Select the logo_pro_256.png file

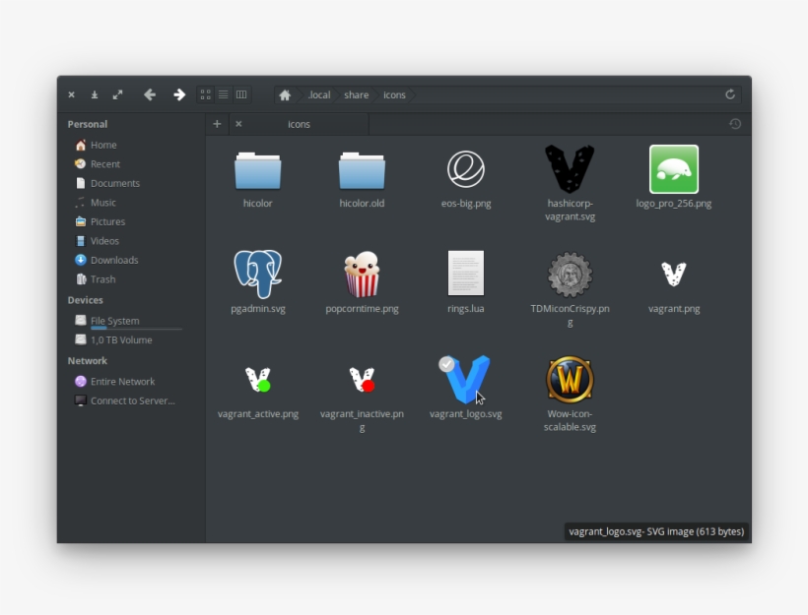click(674, 169)
